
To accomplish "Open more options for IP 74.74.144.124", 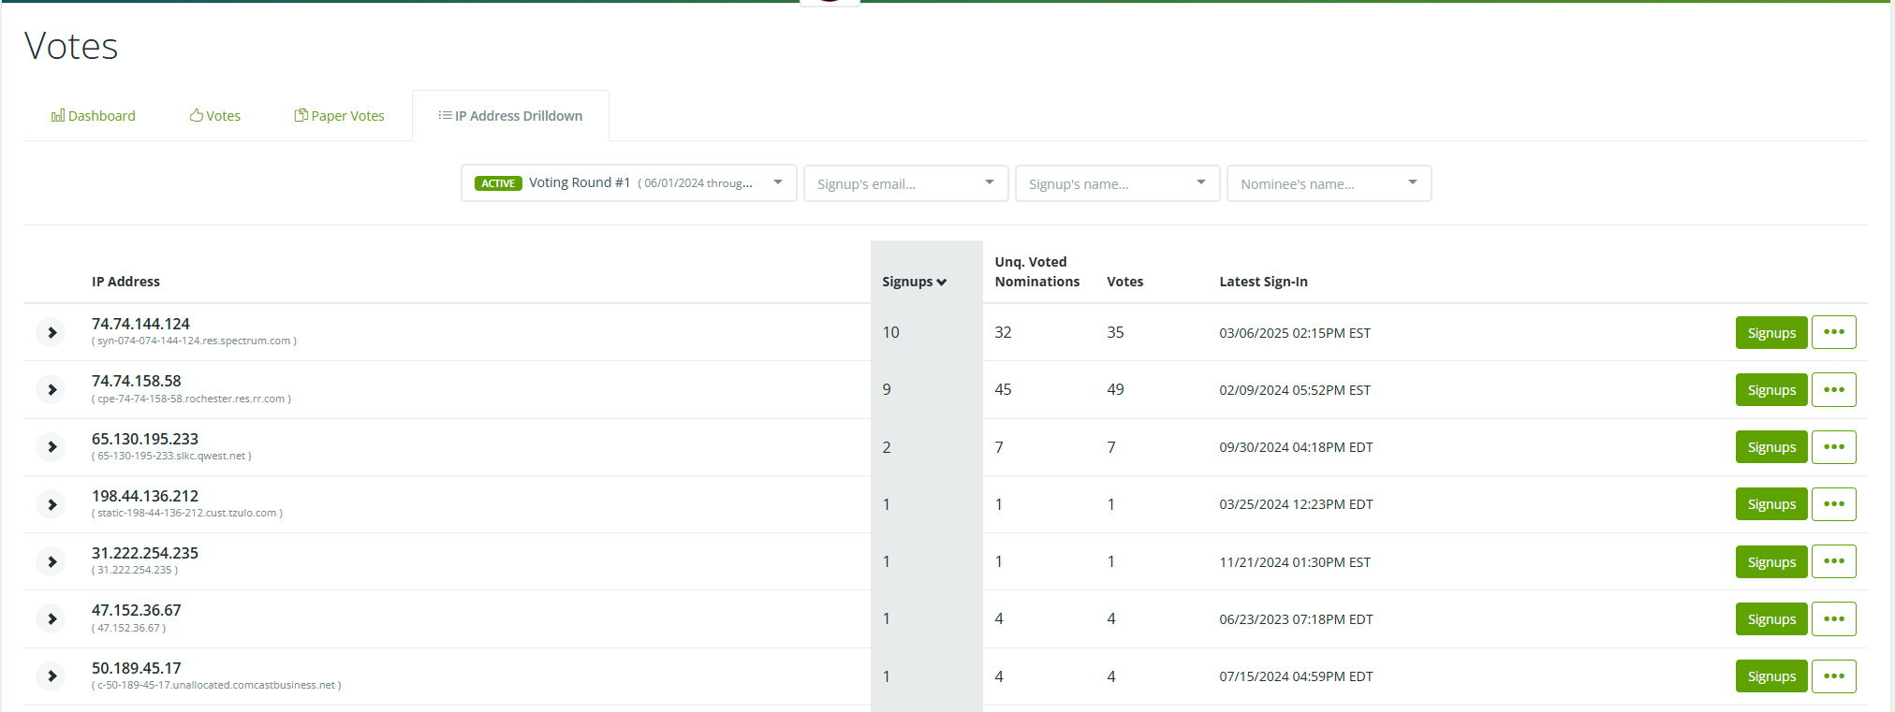I will coord(1833,332).
